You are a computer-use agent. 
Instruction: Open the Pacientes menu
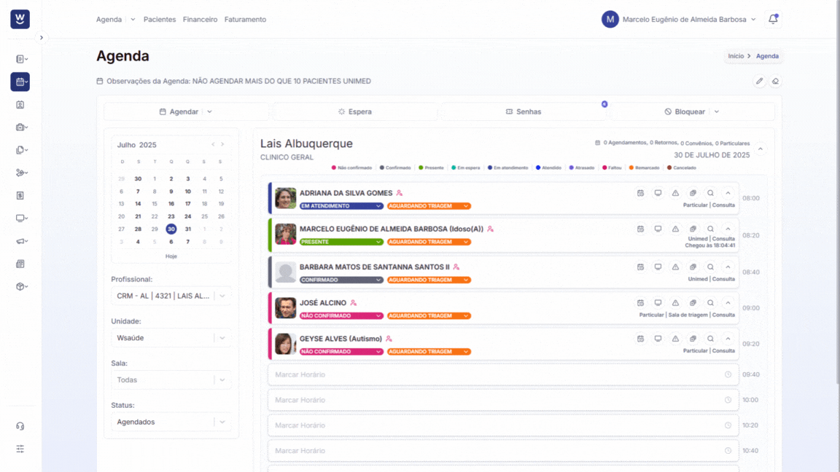tap(160, 19)
